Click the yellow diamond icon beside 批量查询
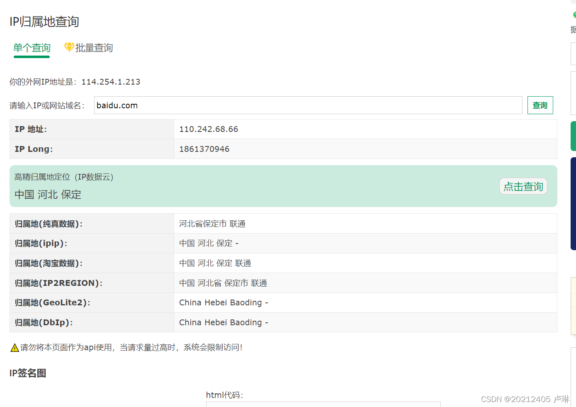The height and width of the screenshot is (407, 576). click(x=69, y=47)
